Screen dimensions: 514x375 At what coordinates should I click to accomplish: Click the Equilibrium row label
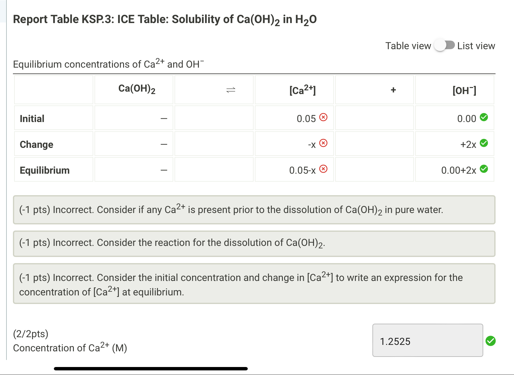45,170
